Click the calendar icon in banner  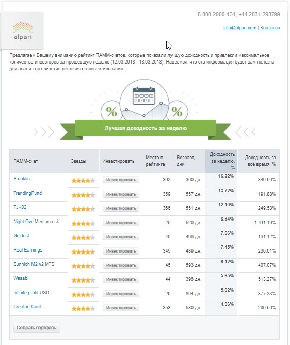(144, 96)
